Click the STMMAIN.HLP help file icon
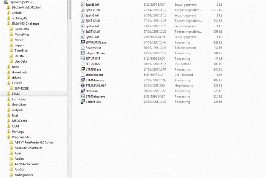Screen dimensions: 266x178 point(82,85)
